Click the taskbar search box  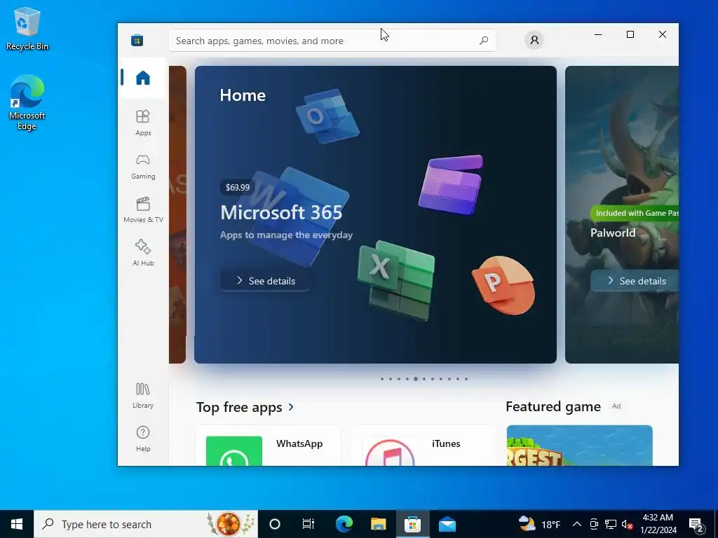pos(146,524)
